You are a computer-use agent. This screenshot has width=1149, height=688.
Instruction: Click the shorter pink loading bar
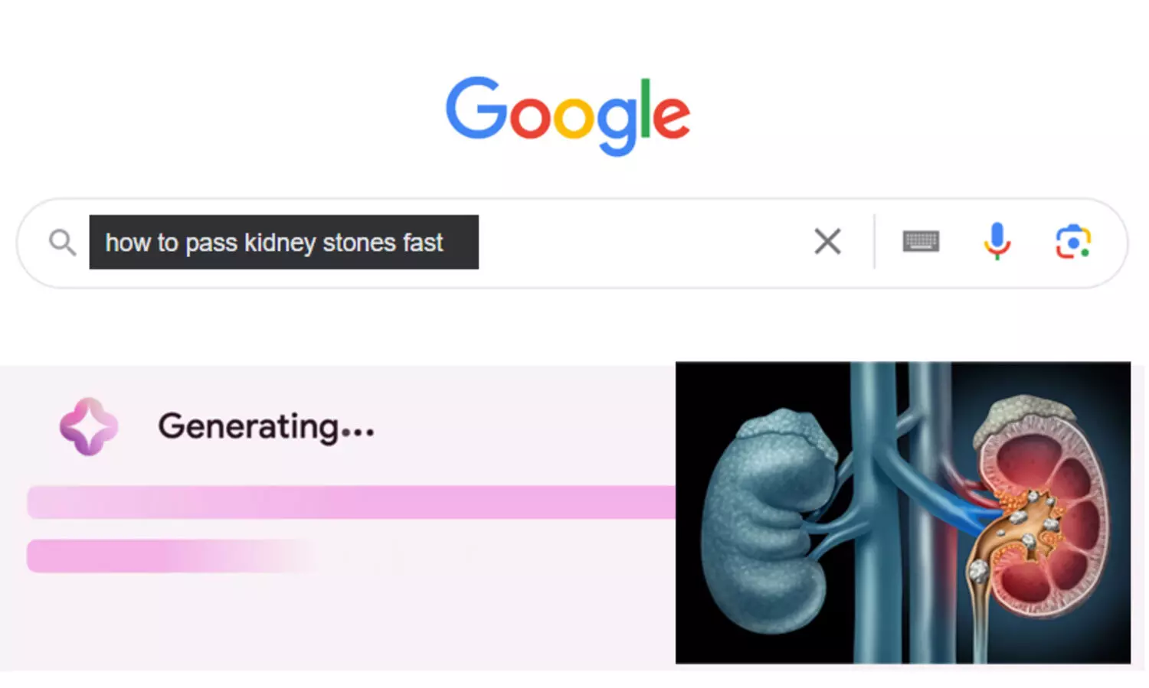[153, 556]
